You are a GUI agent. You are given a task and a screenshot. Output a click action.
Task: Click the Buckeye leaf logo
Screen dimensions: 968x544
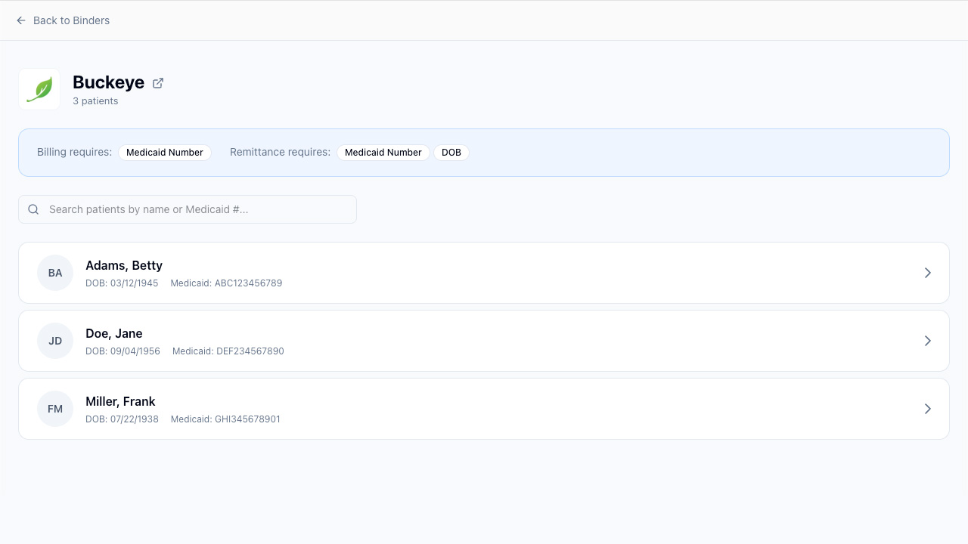[39, 89]
